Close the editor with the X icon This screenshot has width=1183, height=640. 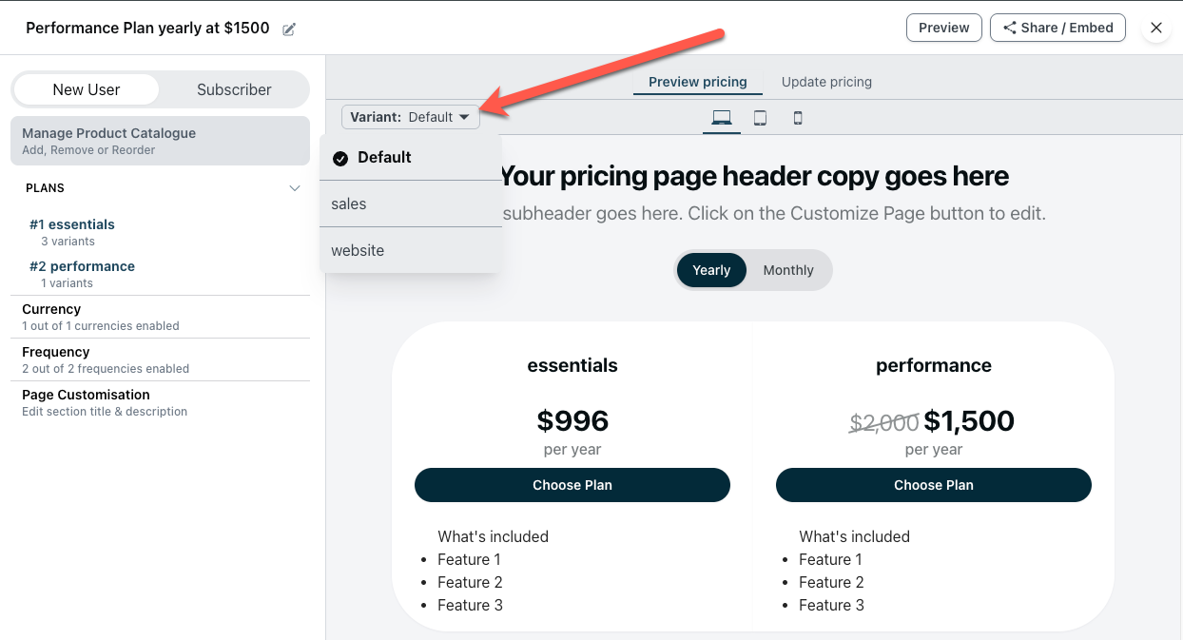[1156, 28]
